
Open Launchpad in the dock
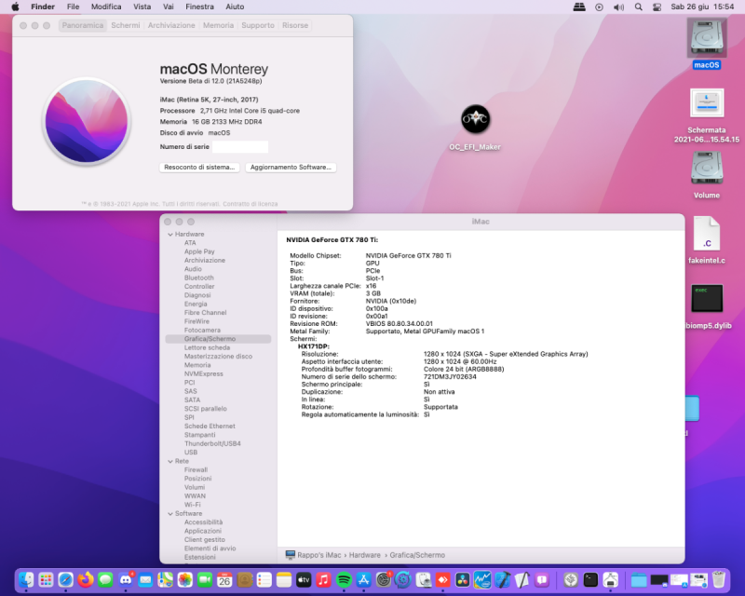click(46, 580)
